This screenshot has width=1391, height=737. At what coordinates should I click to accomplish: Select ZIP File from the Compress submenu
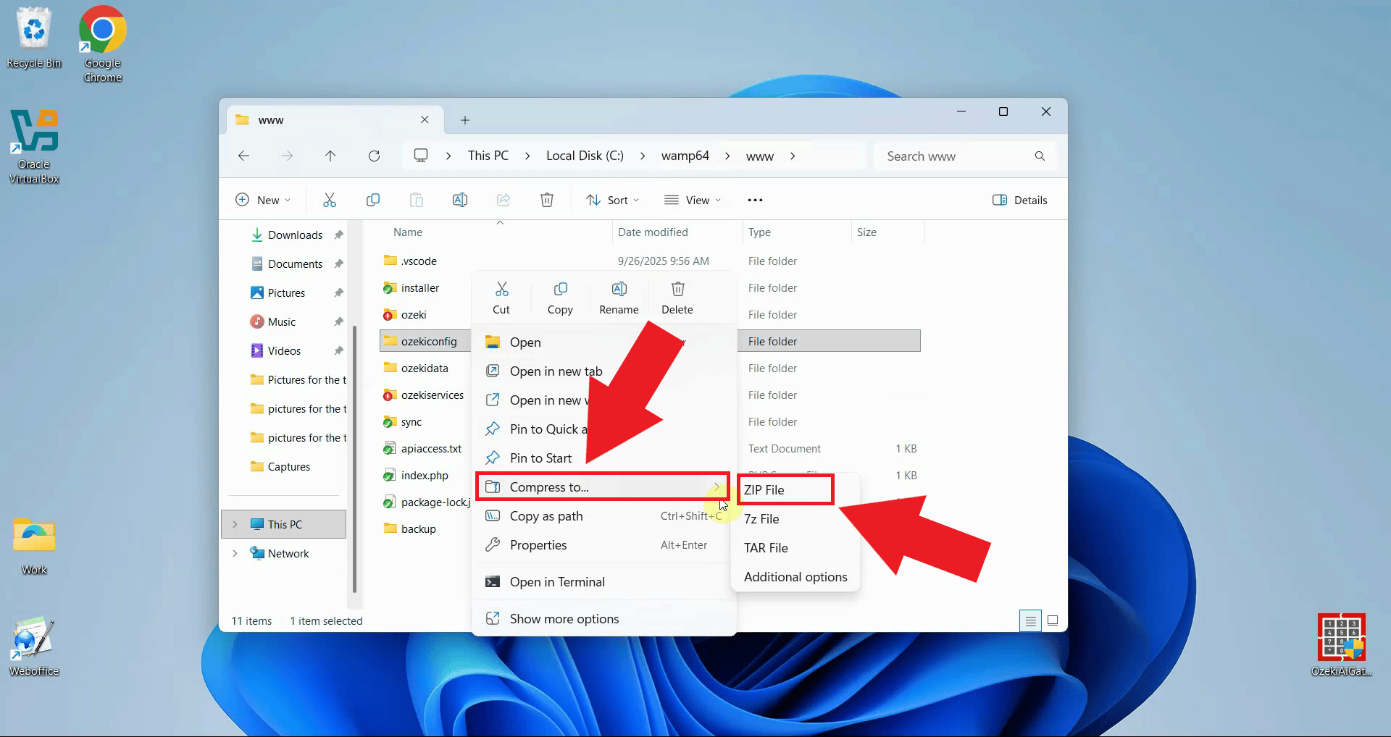point(765,490)
